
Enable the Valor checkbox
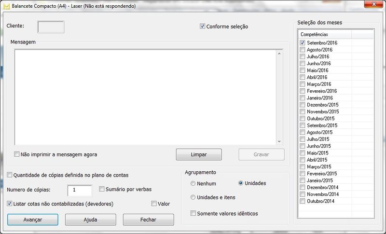click(x=154, y=204)
